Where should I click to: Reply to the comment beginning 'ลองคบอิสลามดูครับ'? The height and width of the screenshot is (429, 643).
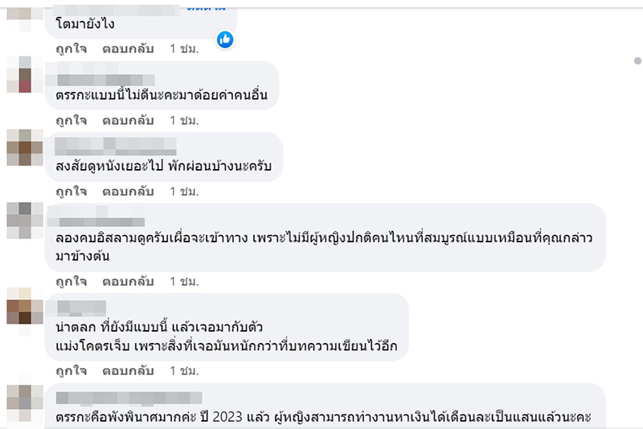click(128, 281)
